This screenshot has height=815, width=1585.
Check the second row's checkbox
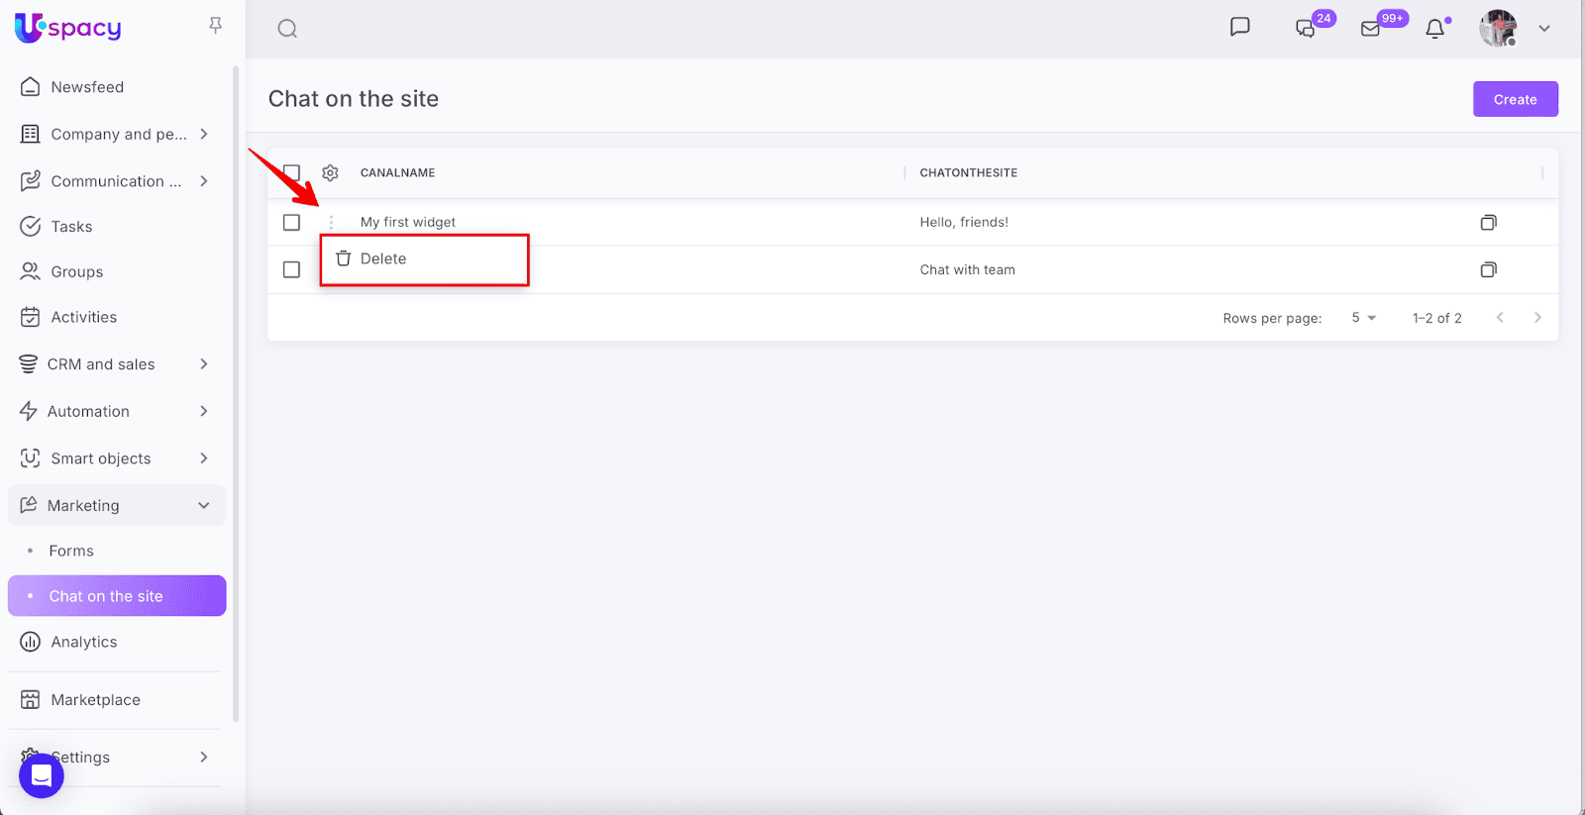[291, 269]
